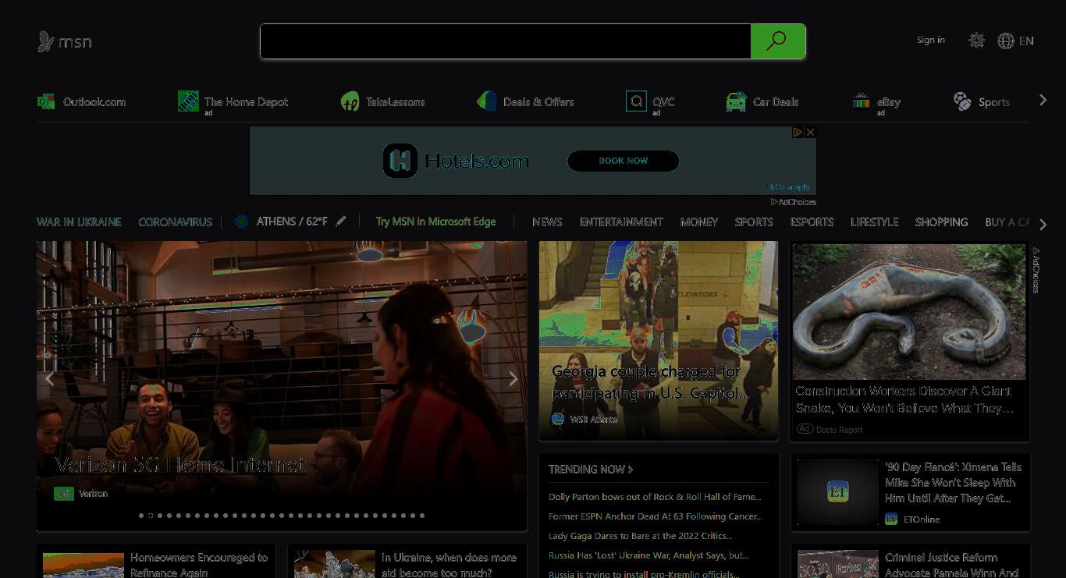The height and width of the screenshot is (578, 1066).
Task: Show previous carousel slide
Action: coord(49,379)
